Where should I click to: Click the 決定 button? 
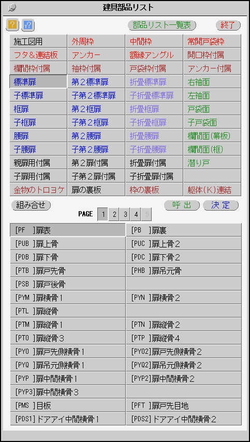(x=220, y=205)
